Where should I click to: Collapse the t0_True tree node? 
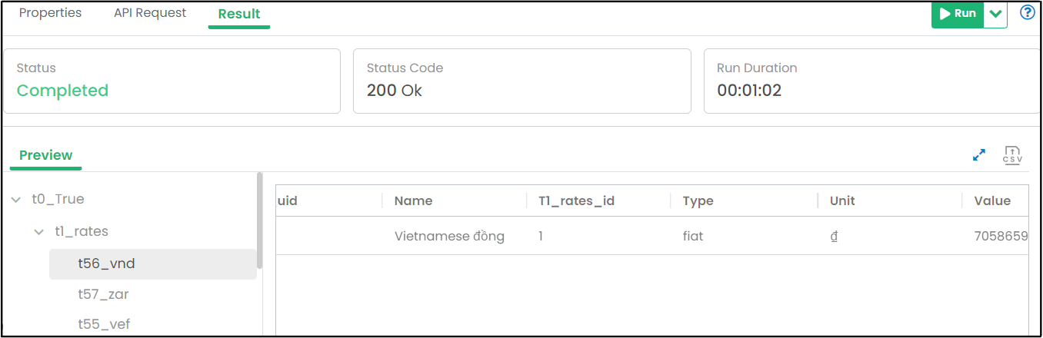pyautogui.click(x=16, y=200)
